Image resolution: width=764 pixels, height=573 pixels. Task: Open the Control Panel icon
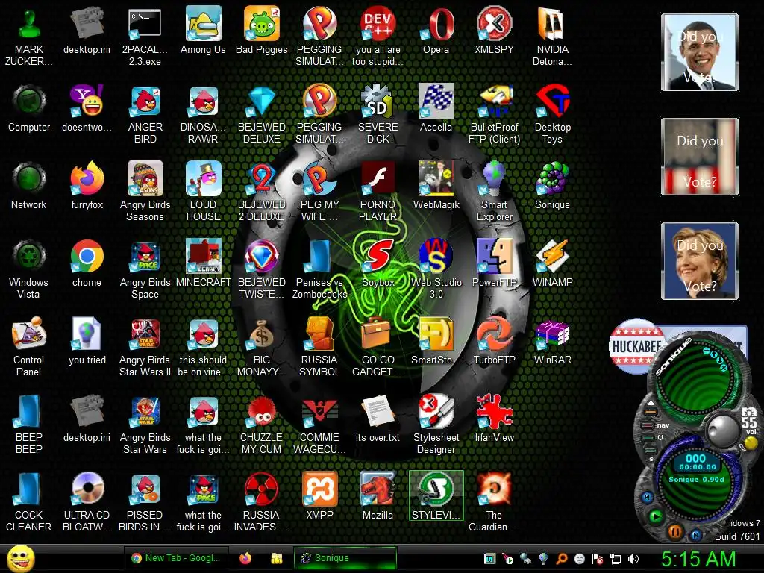pyautogui.click(x=29, y=346)
